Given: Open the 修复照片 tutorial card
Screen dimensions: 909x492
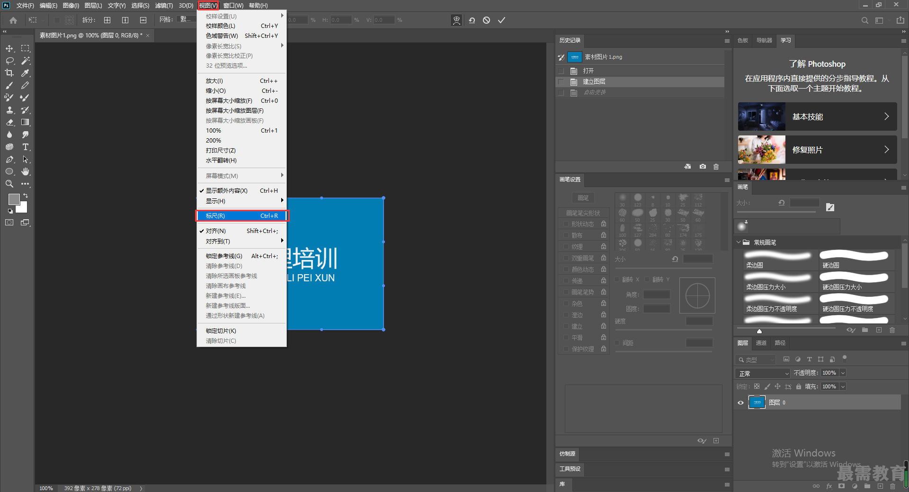Looking at the screenshot, I should click(x=817, y=150).
